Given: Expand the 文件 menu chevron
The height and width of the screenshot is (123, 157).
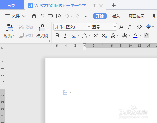Looking at the screenshot, I should (x=24, y=16).
